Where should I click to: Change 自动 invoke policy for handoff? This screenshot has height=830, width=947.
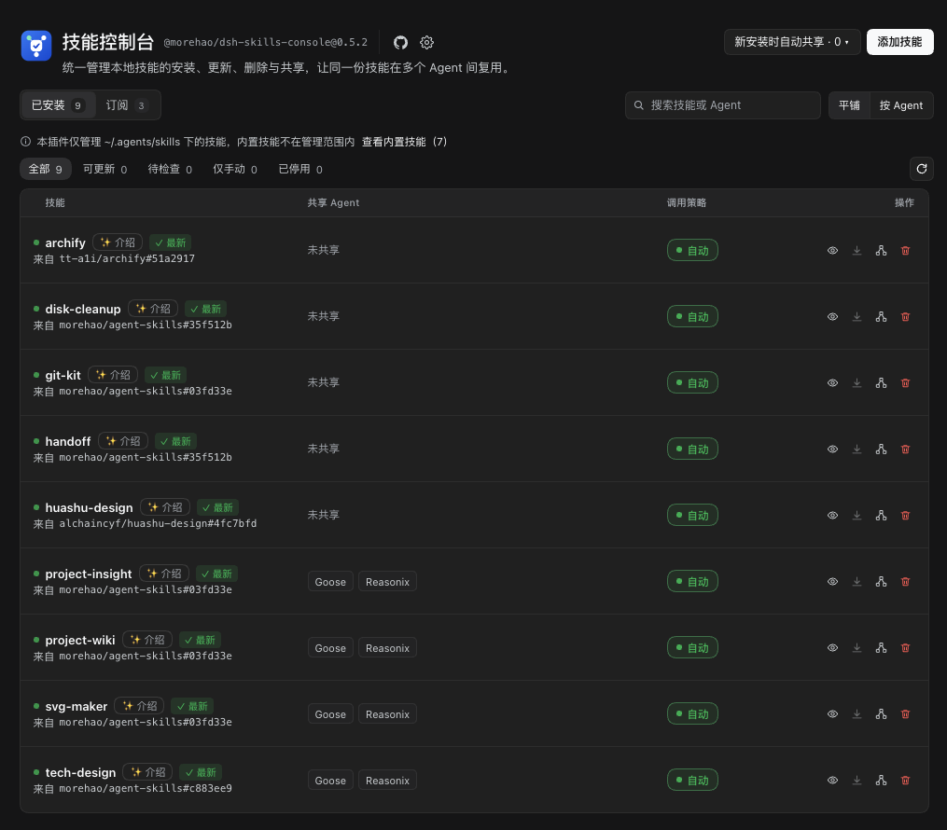pyautogui.click(x=692, y=450)
